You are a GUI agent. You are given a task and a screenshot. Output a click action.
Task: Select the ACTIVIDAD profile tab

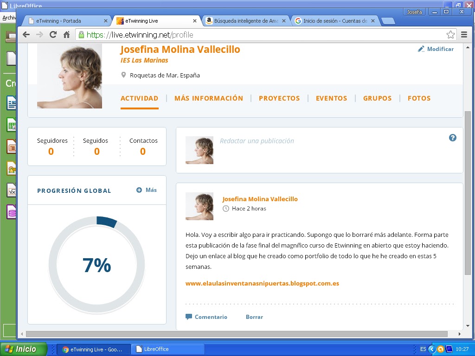click(x=139, y=98)
